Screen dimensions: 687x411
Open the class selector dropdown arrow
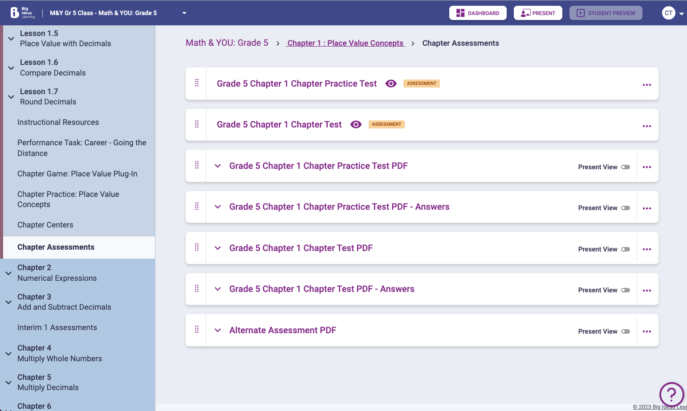point(184,13)
